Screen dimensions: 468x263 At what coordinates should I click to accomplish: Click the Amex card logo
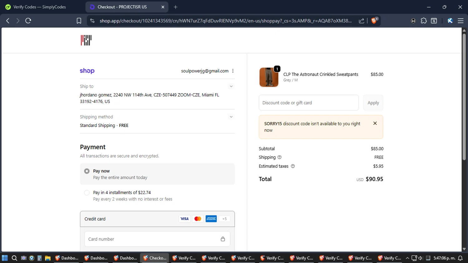point(211,219)
